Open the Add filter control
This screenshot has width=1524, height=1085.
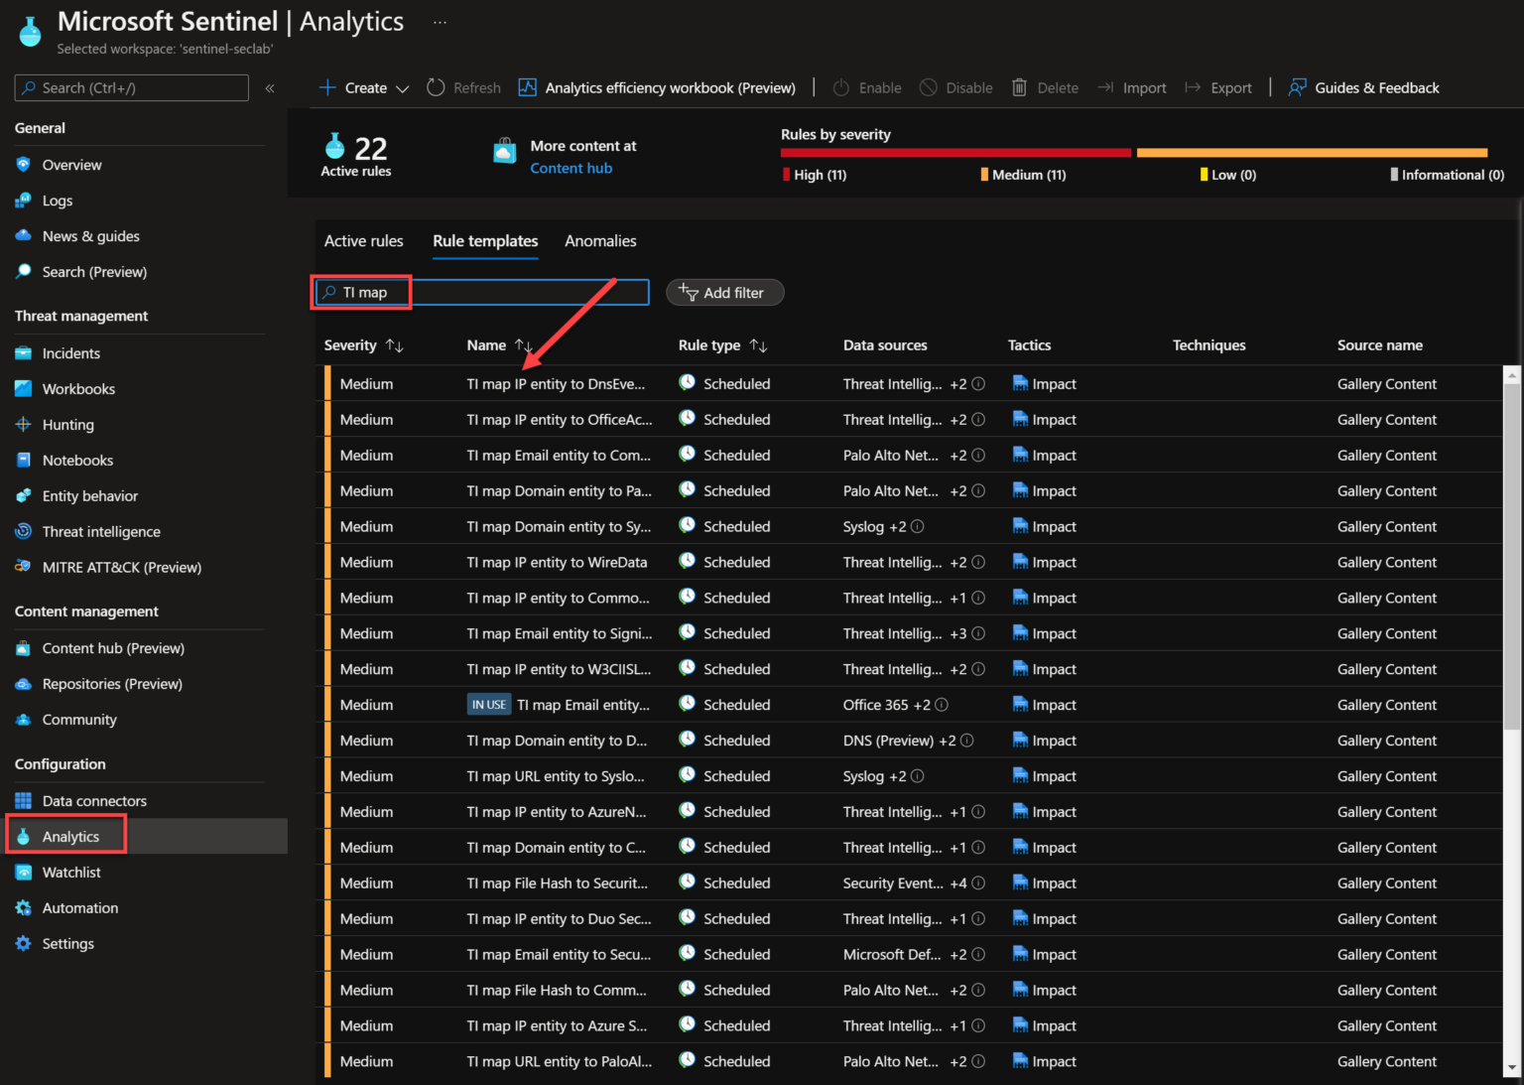tap(724, 292)
